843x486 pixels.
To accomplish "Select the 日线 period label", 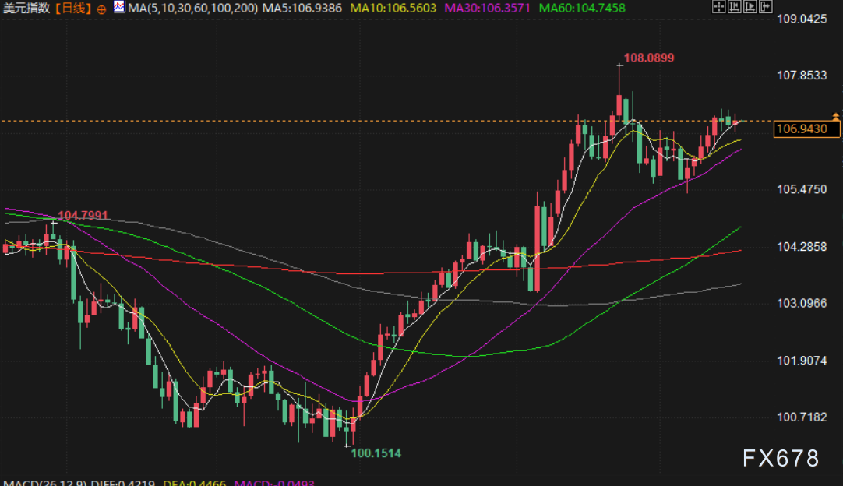I will click(72, 8).
